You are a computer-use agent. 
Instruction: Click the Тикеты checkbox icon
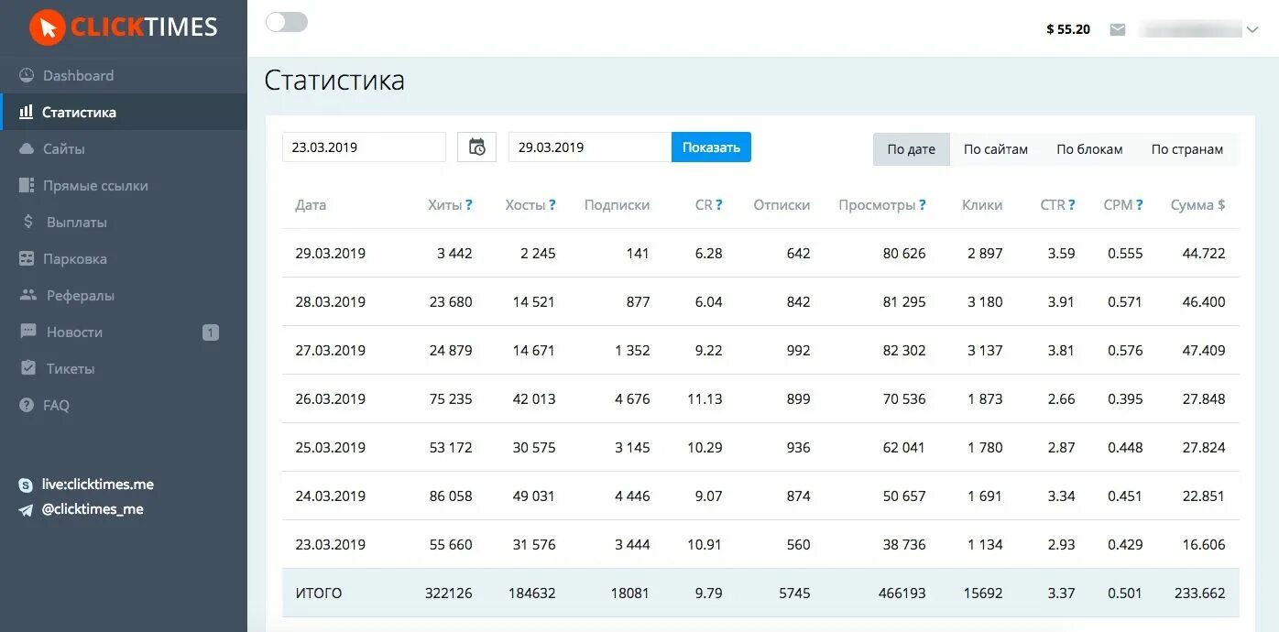coord(28,368)
